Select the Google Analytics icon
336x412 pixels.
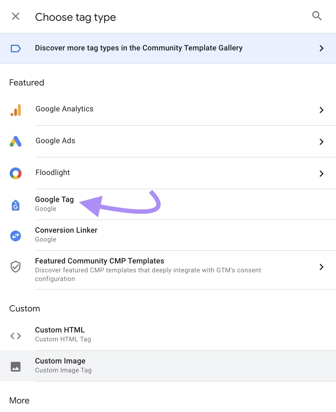point(15,110)
